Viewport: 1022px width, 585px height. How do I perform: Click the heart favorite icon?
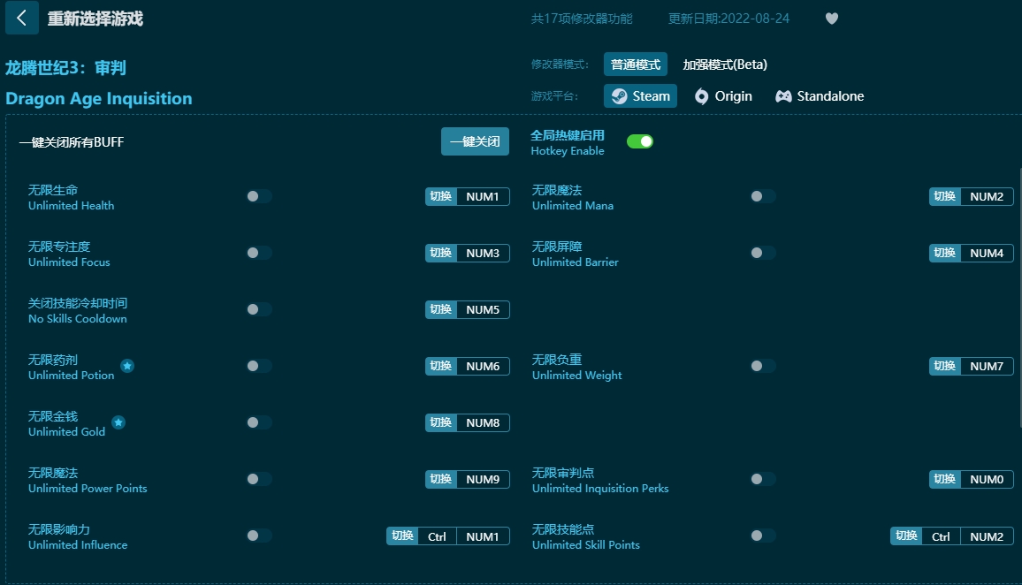click(831, 19)
